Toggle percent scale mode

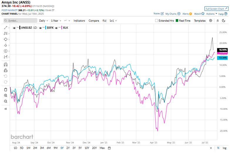(218, 148)
